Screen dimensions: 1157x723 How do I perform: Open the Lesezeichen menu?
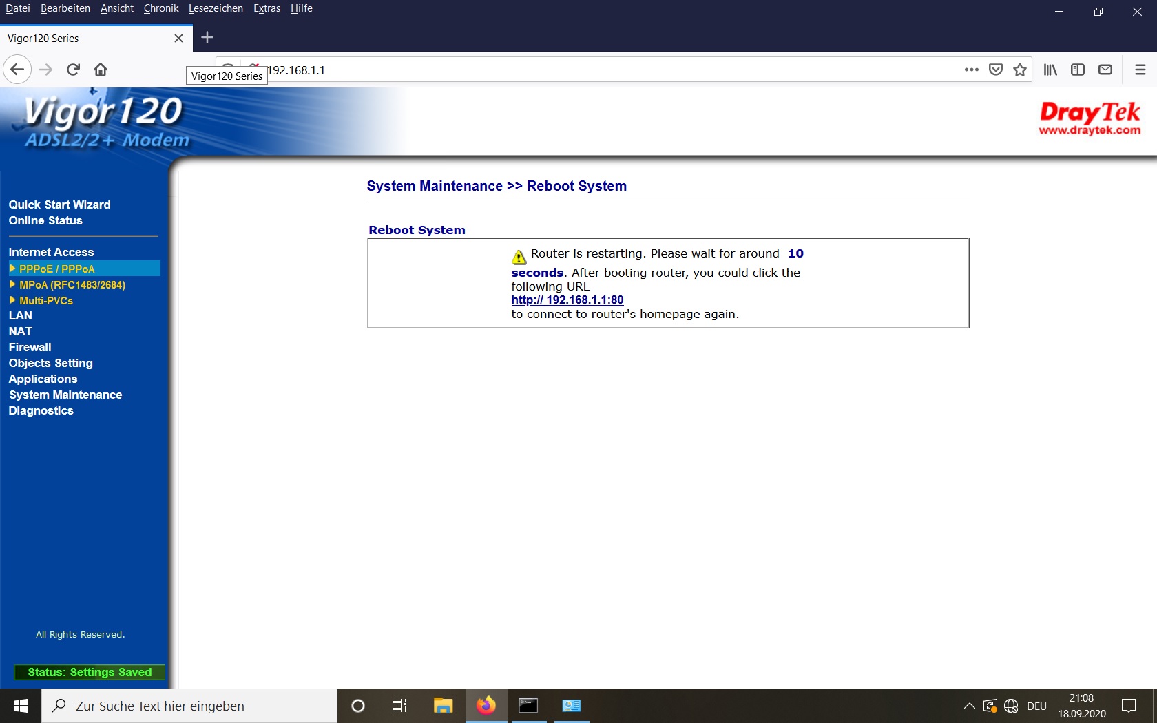point(216,8)
